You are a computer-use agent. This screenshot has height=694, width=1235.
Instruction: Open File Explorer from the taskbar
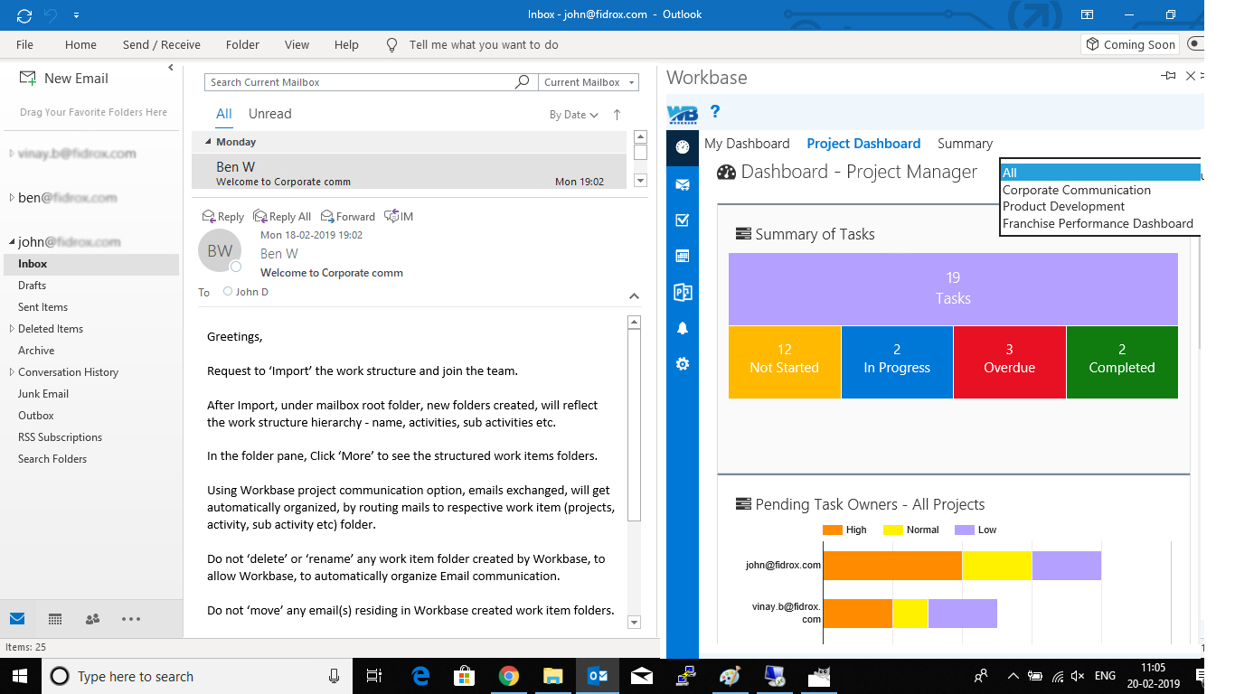[x=553, y=676]
